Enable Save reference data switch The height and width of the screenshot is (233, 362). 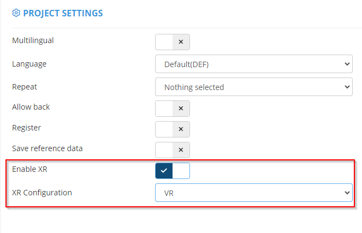[173, 150]
